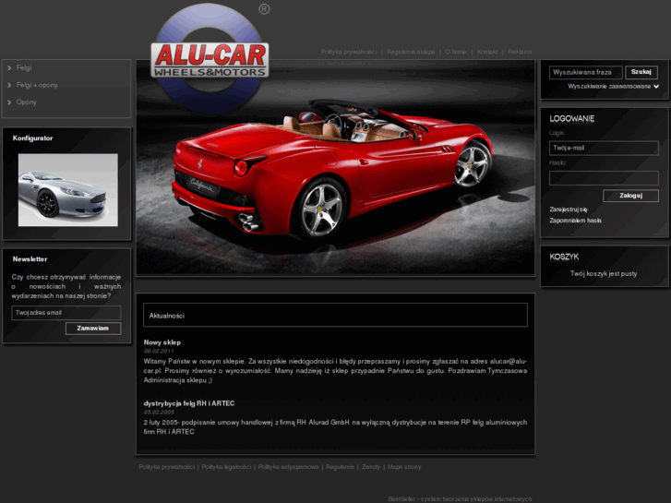Open footer link Polityka prywatności
The width and height of the screenshot is (671, 503).
(166, 467)
